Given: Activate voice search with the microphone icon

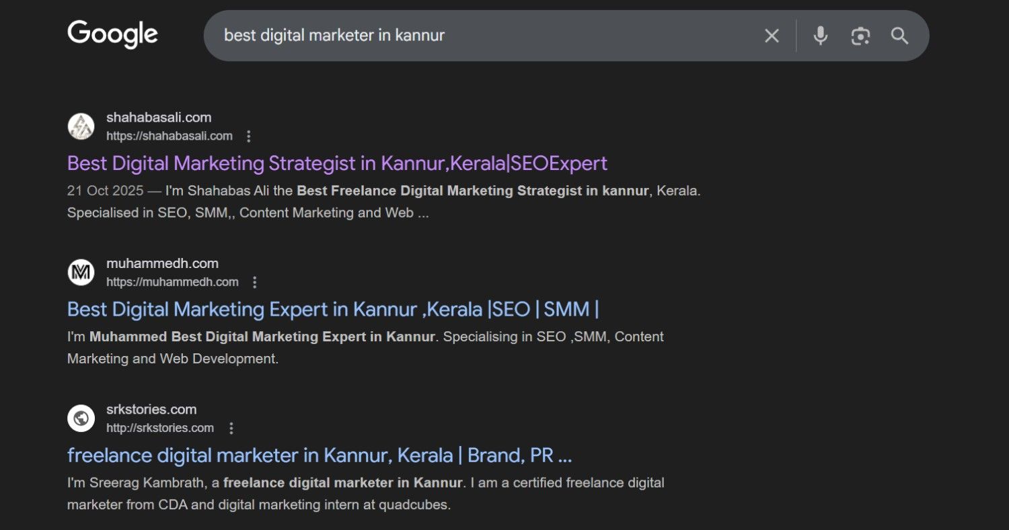Looking at the screenshot, I should coord(821,36).
